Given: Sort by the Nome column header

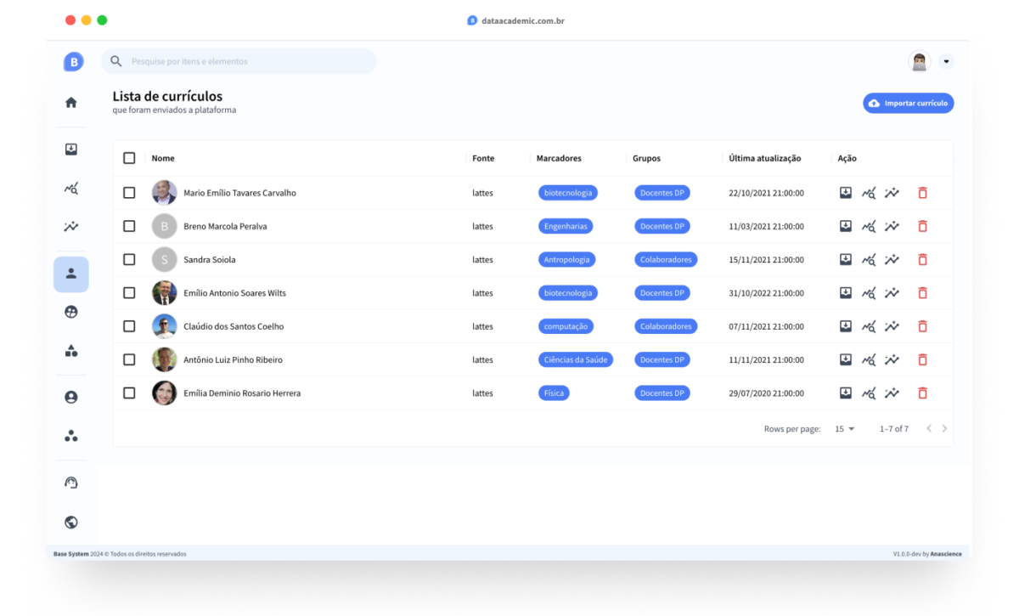Looking at the screenshot, I should pyautogui.click(x=163, y=158).
